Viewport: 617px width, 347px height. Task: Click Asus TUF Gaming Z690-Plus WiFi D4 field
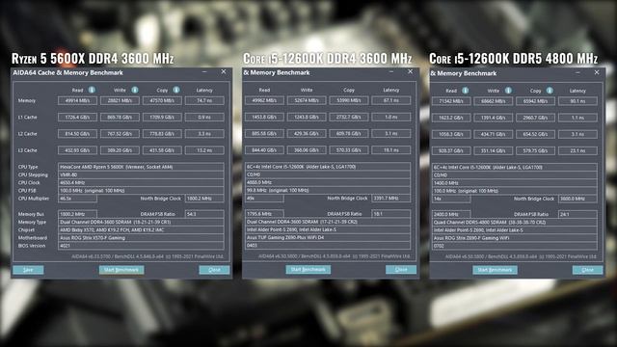[328, 237]
